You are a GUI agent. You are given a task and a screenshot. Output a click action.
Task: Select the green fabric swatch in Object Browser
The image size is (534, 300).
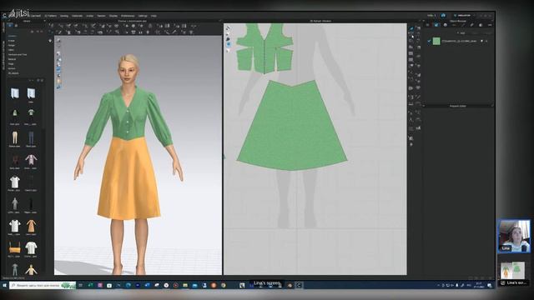[436, 41]
